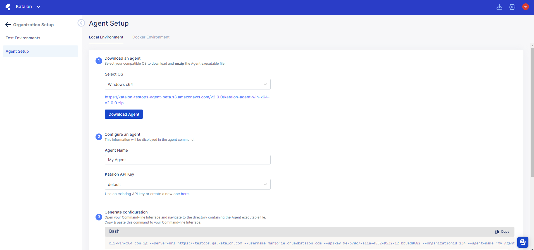Click the Katalon logo icon
The width and height of the screenshot is (534, 250).
8,7
